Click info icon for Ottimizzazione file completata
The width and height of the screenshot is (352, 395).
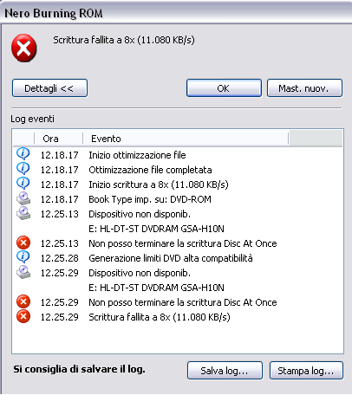[x=23, y=169]
